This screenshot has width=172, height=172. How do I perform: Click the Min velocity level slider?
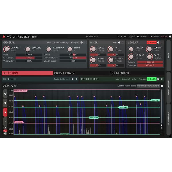coord(73,58)
